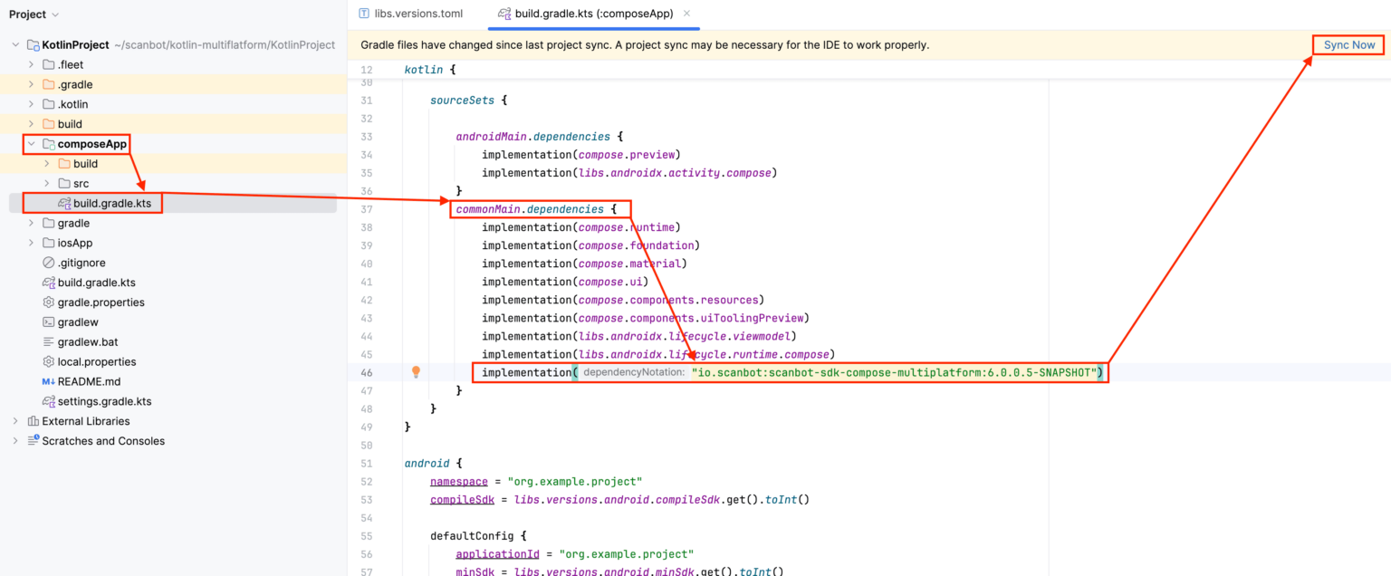This screenshot has height=576, width=1391.
Task: Click the Sync Now link
Action: click(1349, 44)
